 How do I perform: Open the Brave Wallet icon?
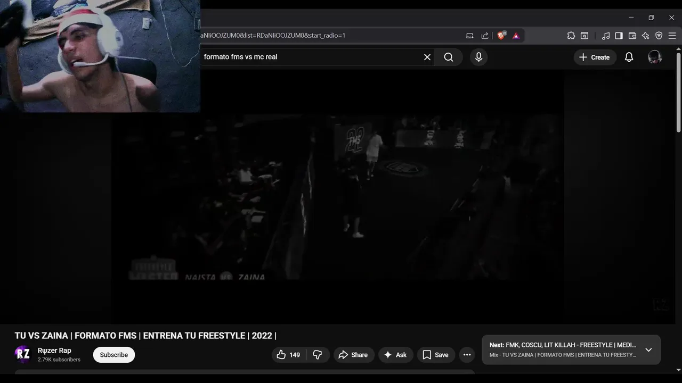click(632, 36)
